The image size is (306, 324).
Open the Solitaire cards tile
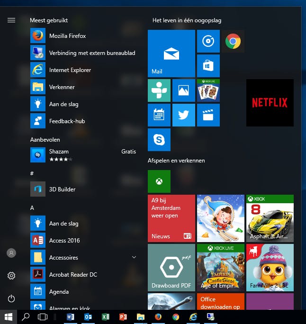208,90
